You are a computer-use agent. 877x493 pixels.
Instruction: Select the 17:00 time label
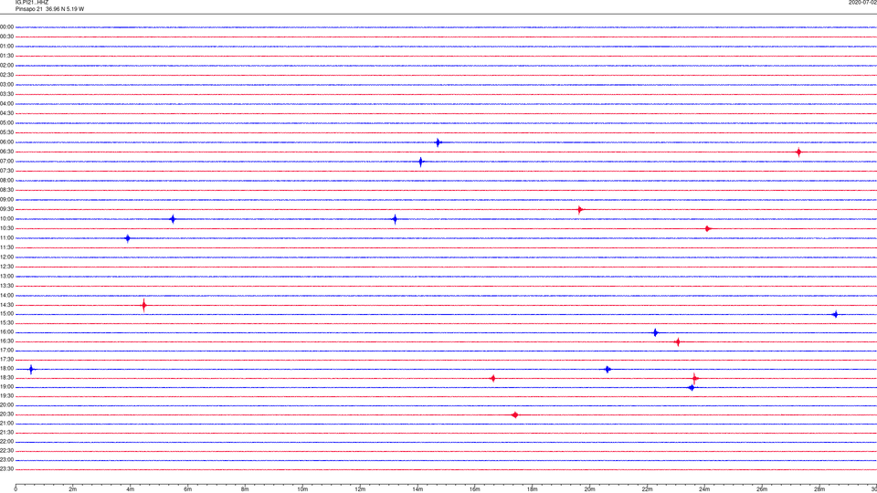click(x=6, y=351)
